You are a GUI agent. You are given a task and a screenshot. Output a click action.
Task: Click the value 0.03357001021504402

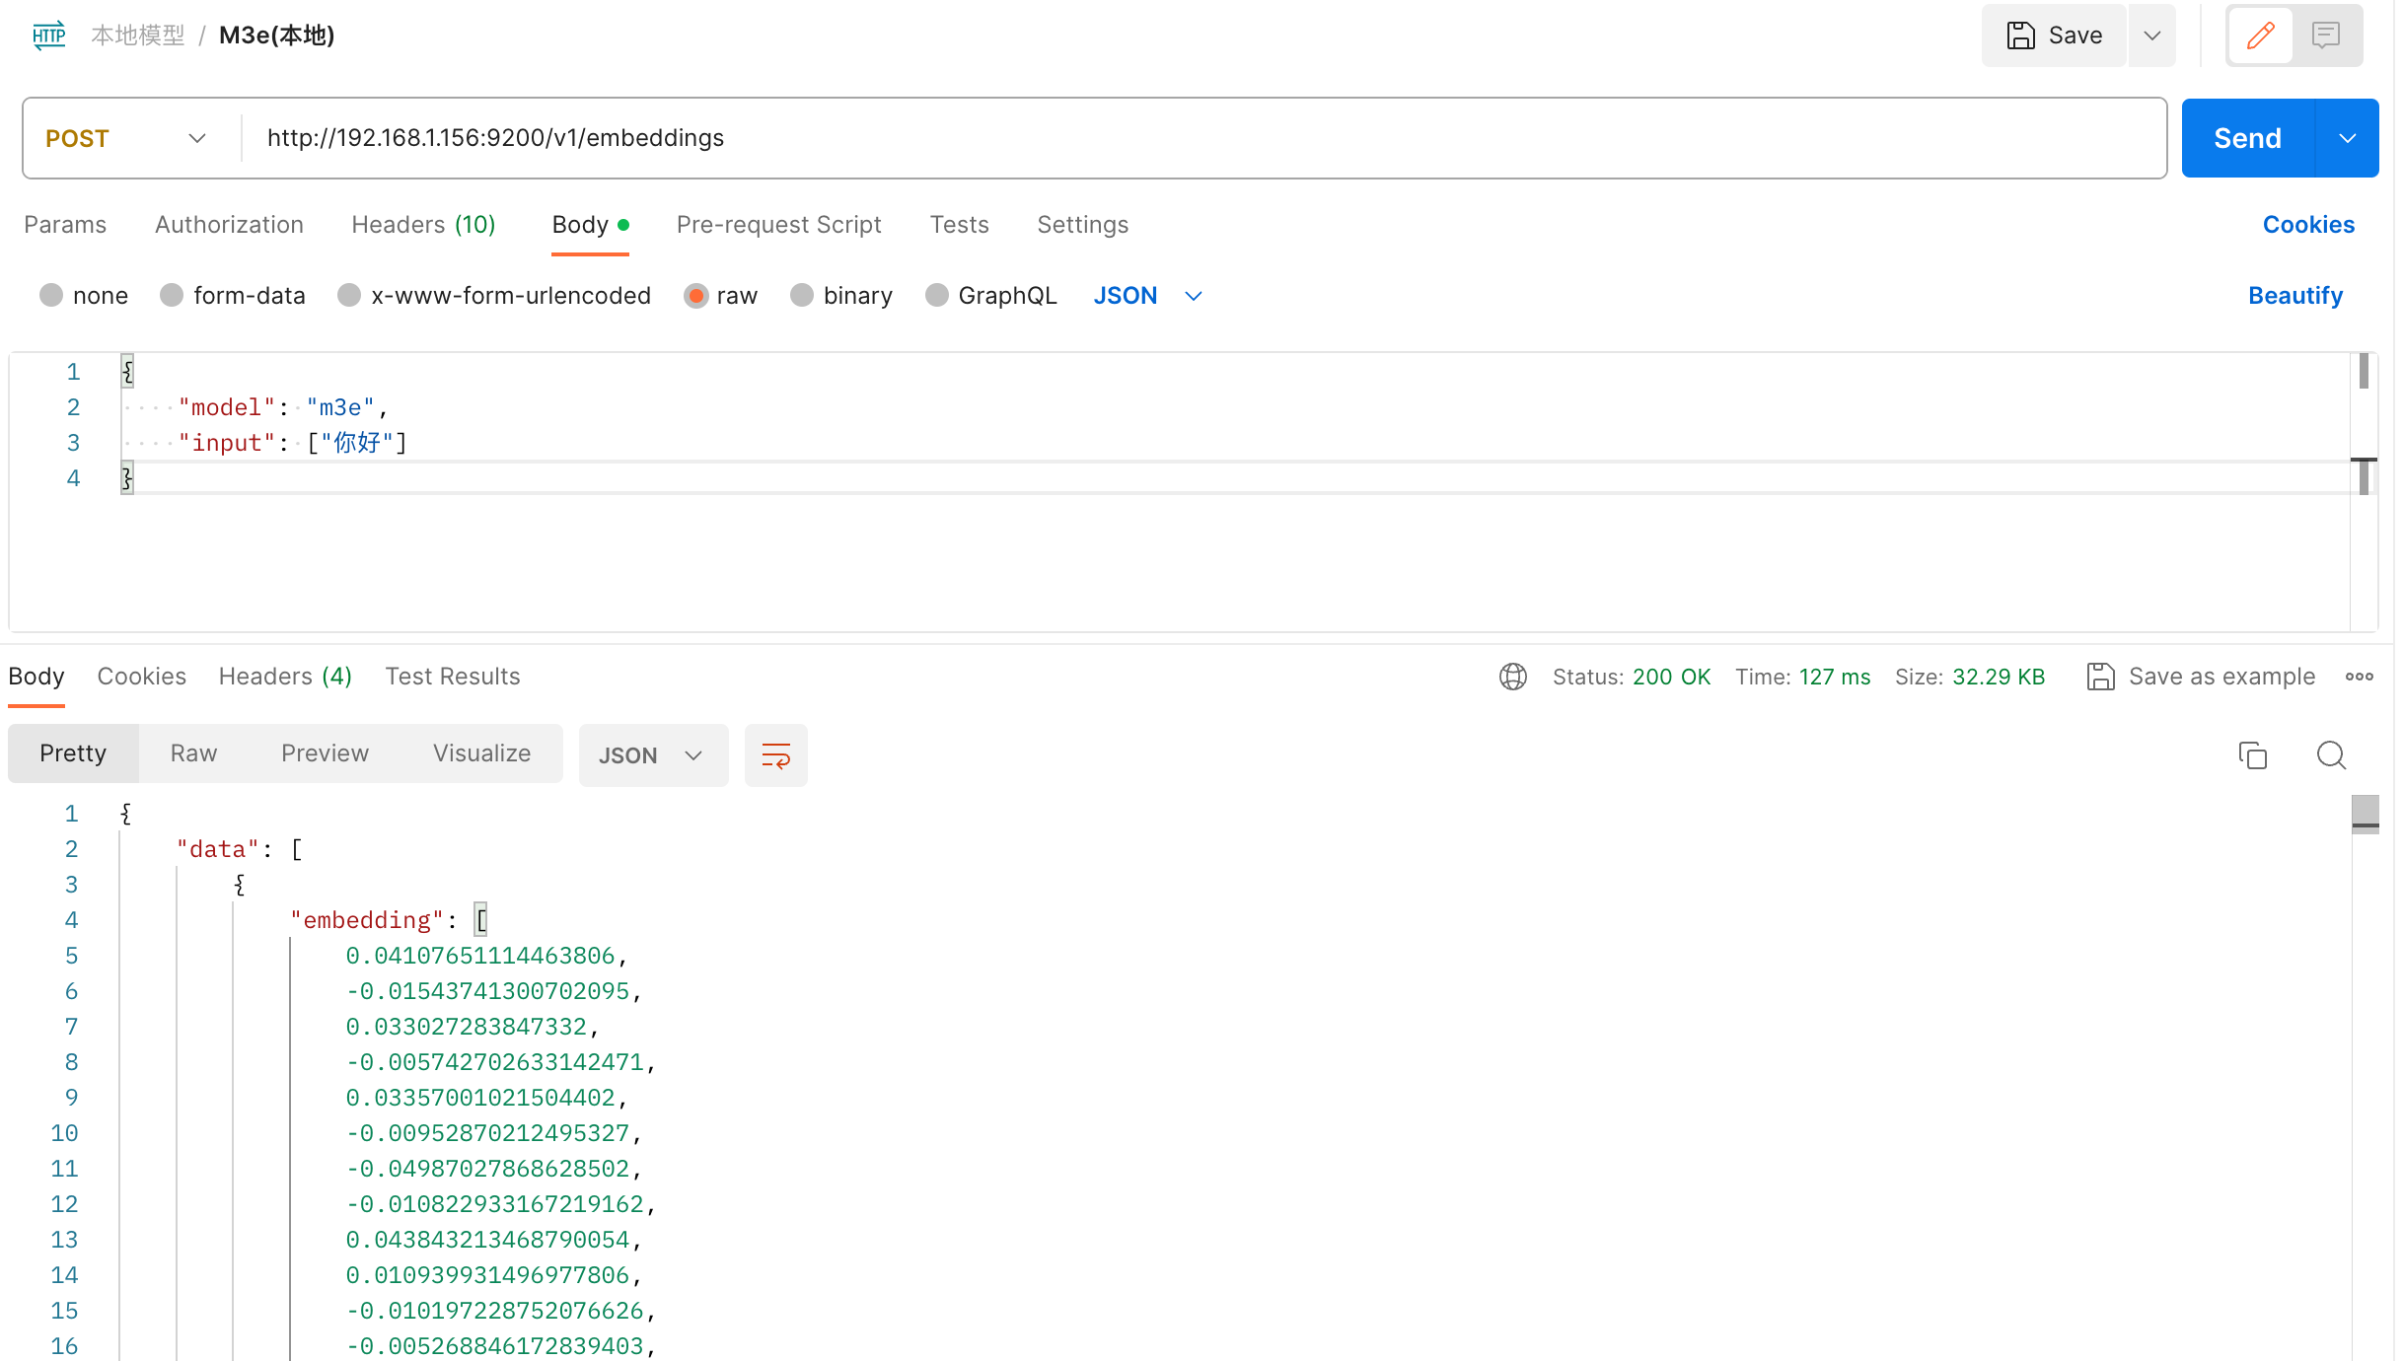point(479,1098)
